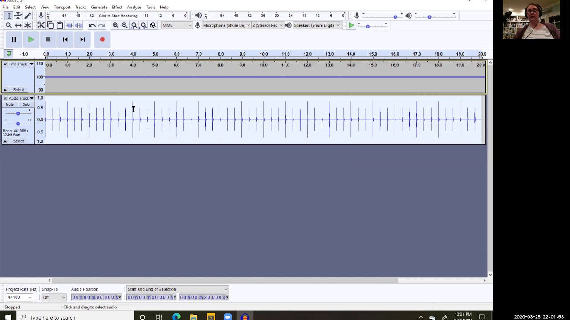This screenshot has width=570, height=320.
Task: Click the Paste clipboard icon
Action: tap(60, 25)
